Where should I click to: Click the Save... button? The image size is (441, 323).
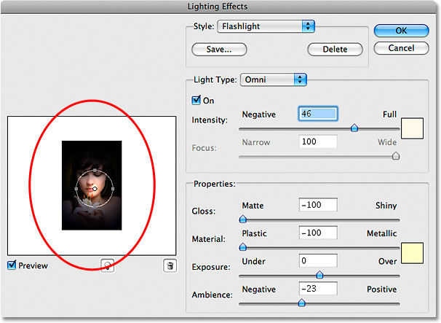coord(219,50)
